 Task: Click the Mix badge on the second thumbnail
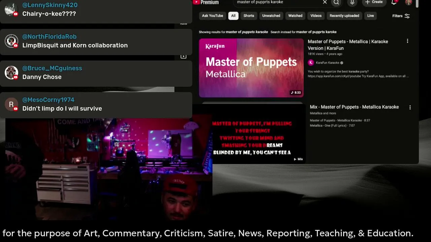(x=298, y=159)
